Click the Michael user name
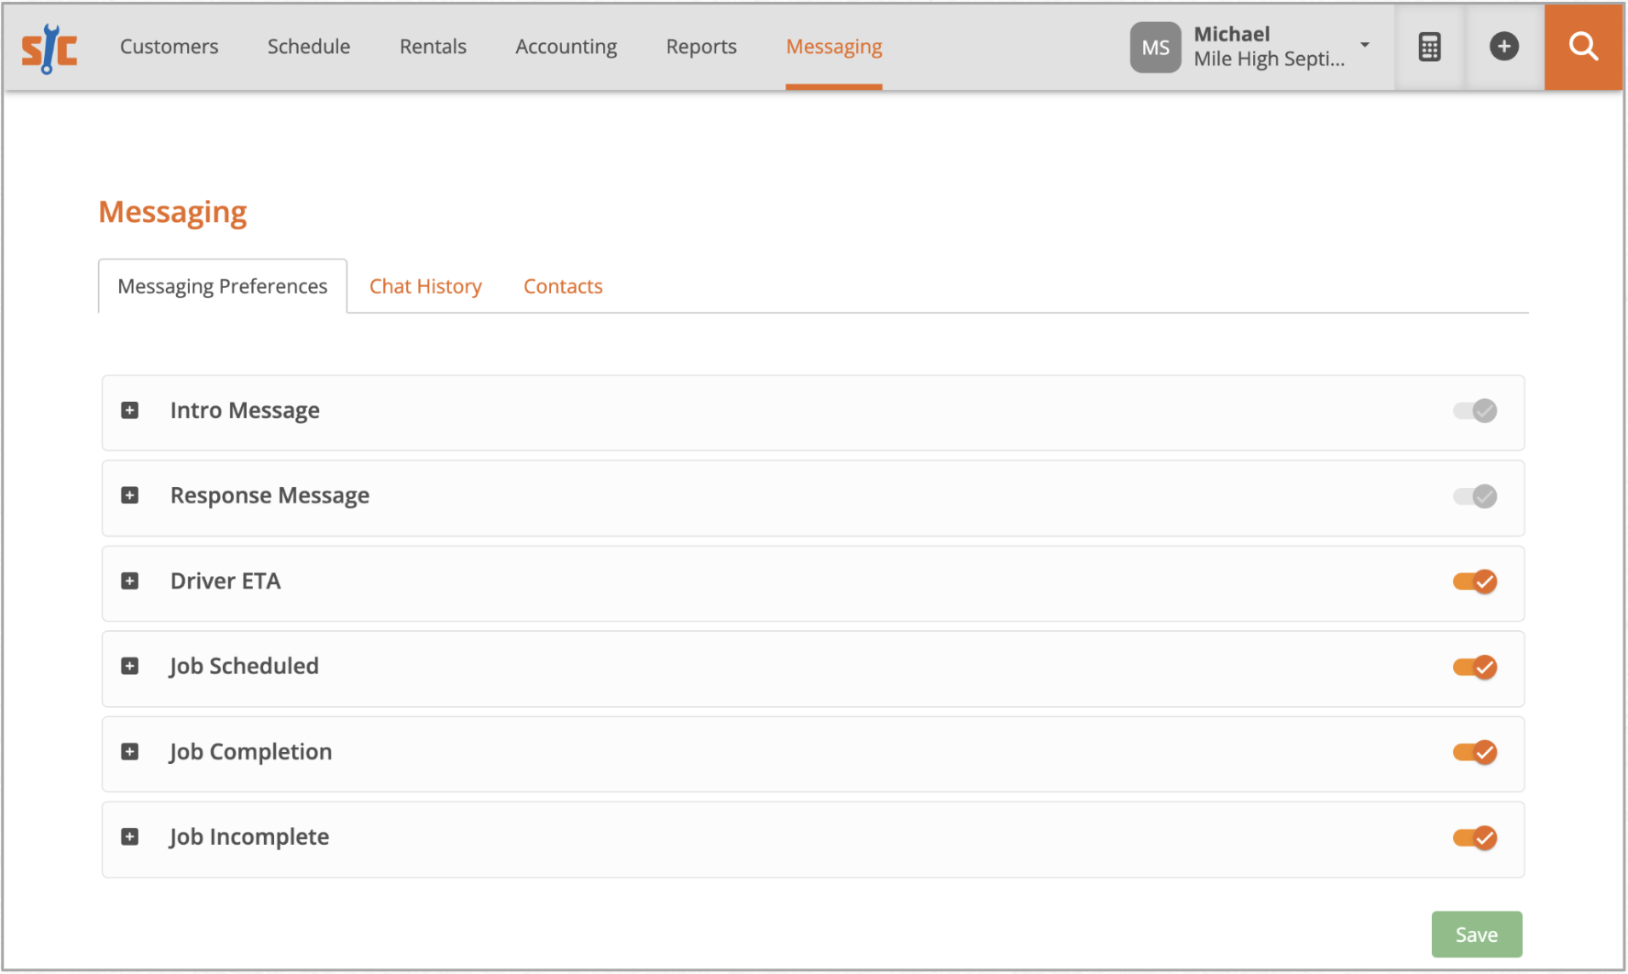This screenshot has height=974, width=1628. tap(1231, 34)
